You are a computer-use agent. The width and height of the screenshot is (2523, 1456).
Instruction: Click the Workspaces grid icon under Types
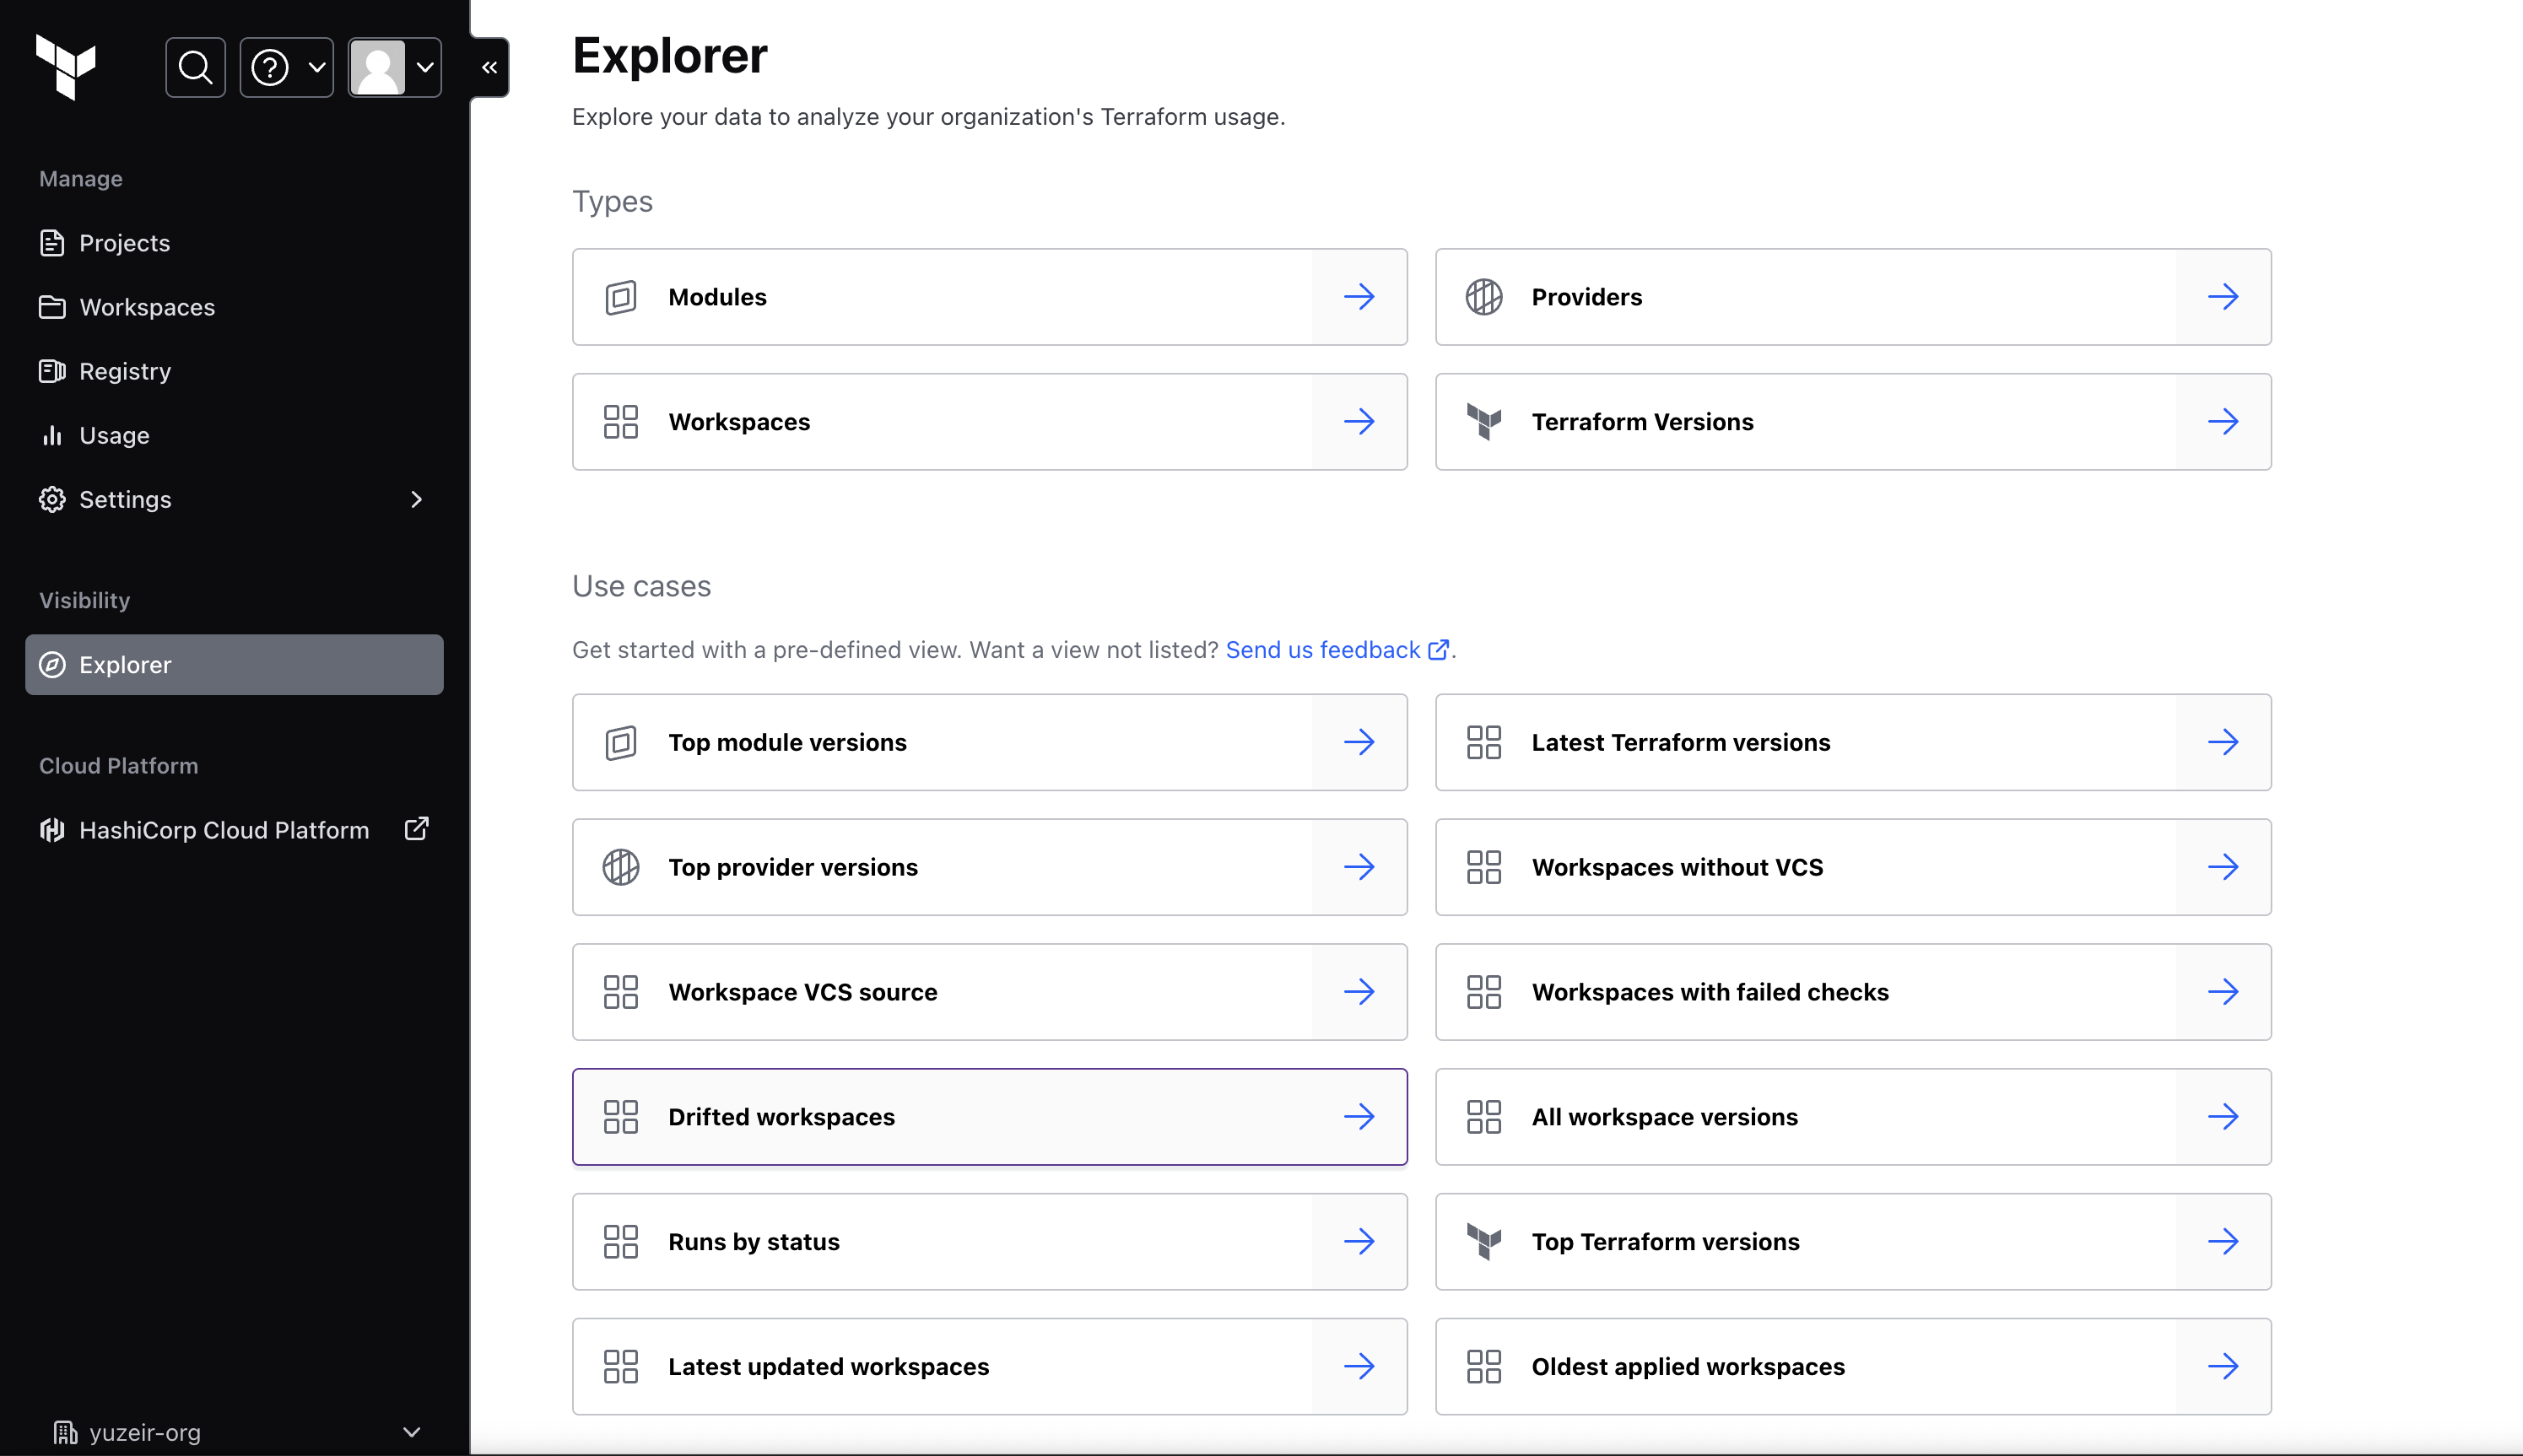620,422
